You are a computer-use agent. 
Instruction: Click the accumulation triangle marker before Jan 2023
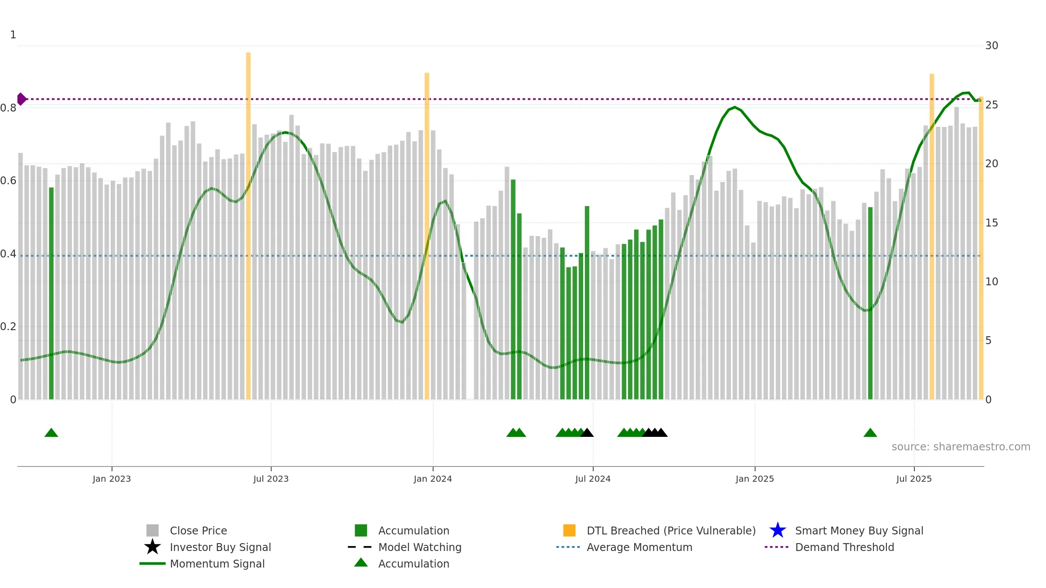[x=51, y=433]
